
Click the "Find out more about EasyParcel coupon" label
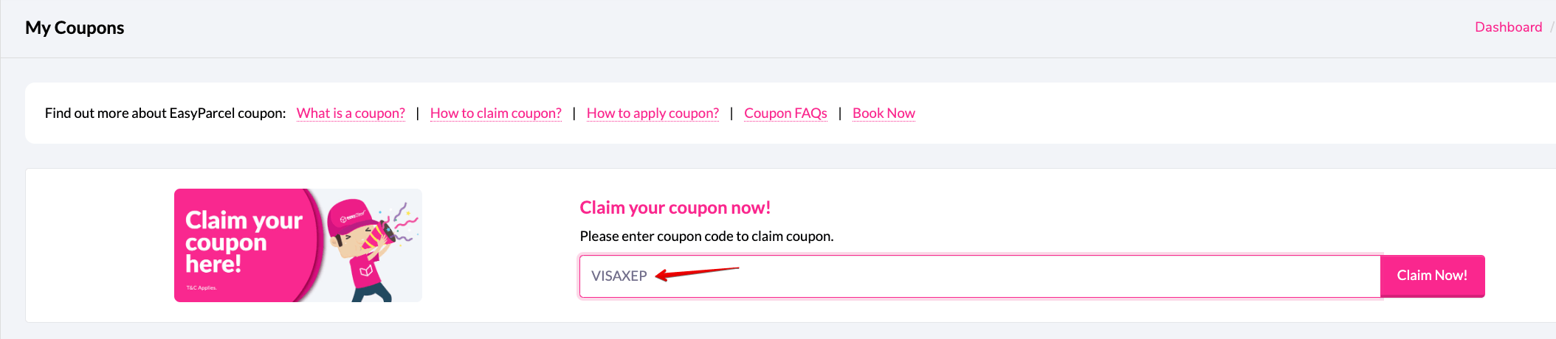165,113
